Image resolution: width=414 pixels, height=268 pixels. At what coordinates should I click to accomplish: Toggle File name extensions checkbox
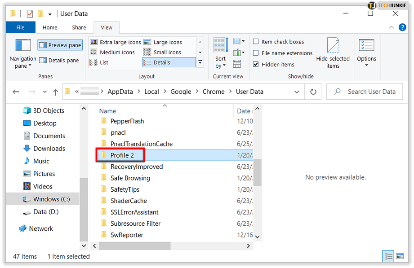coord(256,53)
